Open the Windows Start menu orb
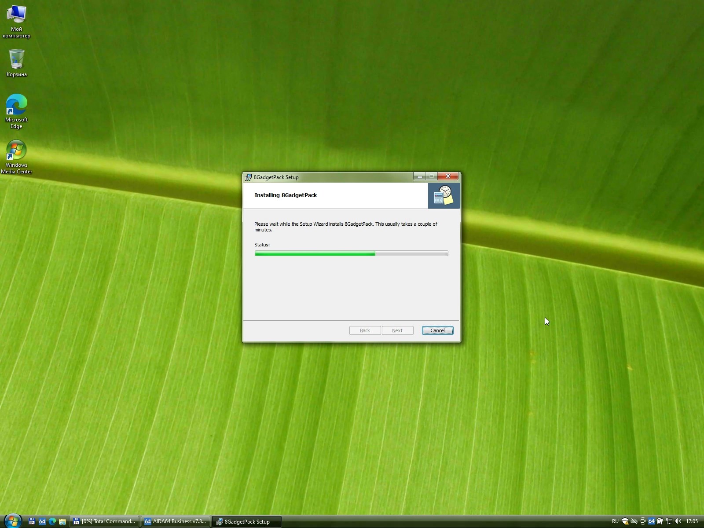704x528 pixels. [12, 521]
